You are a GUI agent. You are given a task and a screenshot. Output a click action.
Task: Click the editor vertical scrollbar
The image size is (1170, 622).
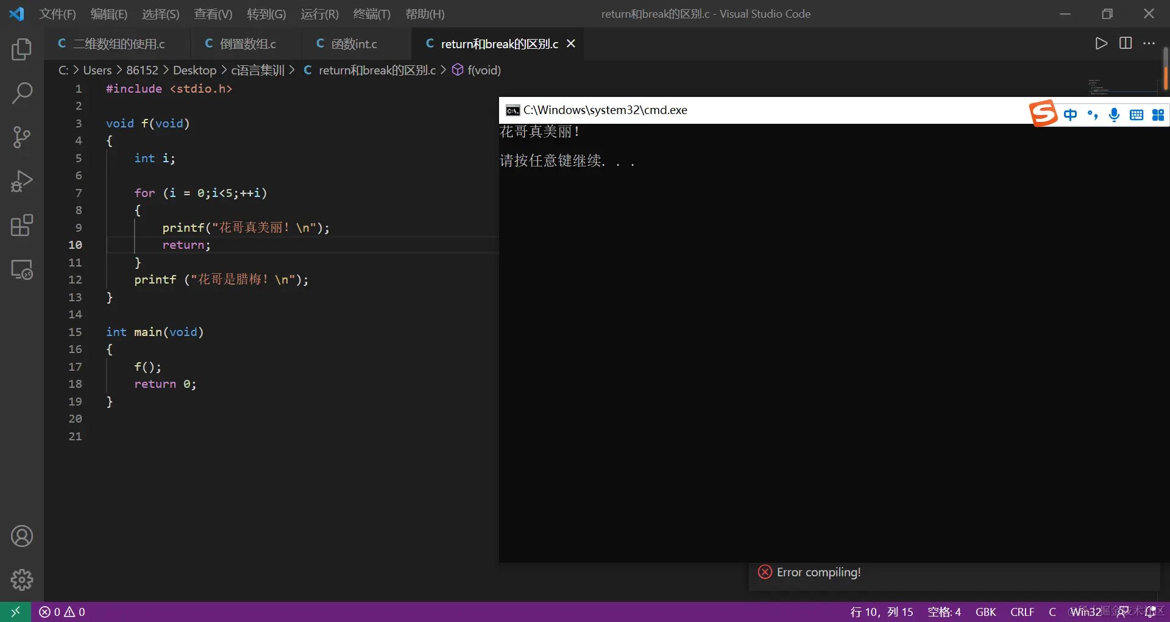1165,69
